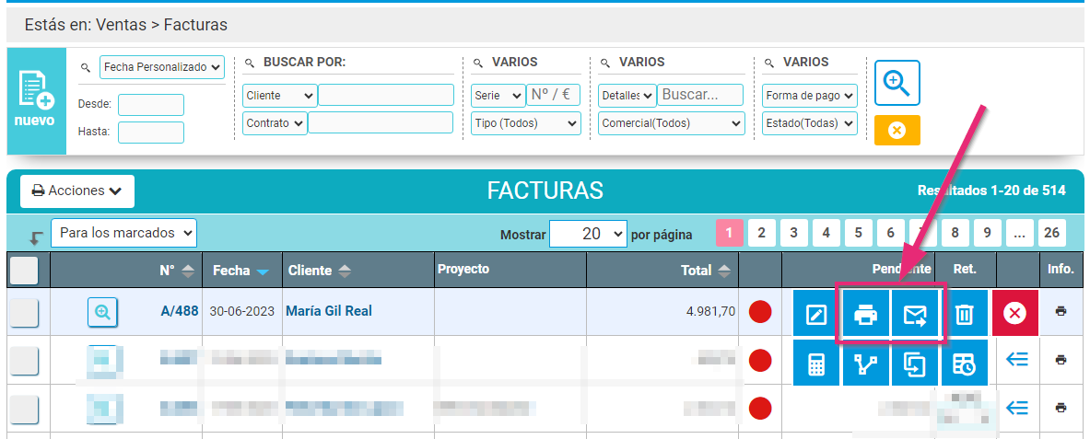The width and height of the screenshot is (1090, 439).
Task: Open the Cliente search-by dropdown
Action: 279,95
